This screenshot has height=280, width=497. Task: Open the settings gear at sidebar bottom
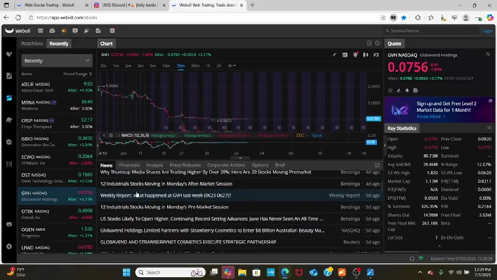9,247
